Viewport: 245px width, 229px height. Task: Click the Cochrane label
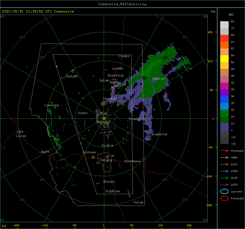point(89,152)
